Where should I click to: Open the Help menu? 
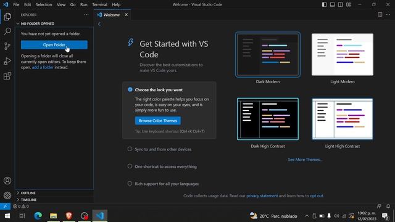[x=116, y=4]
